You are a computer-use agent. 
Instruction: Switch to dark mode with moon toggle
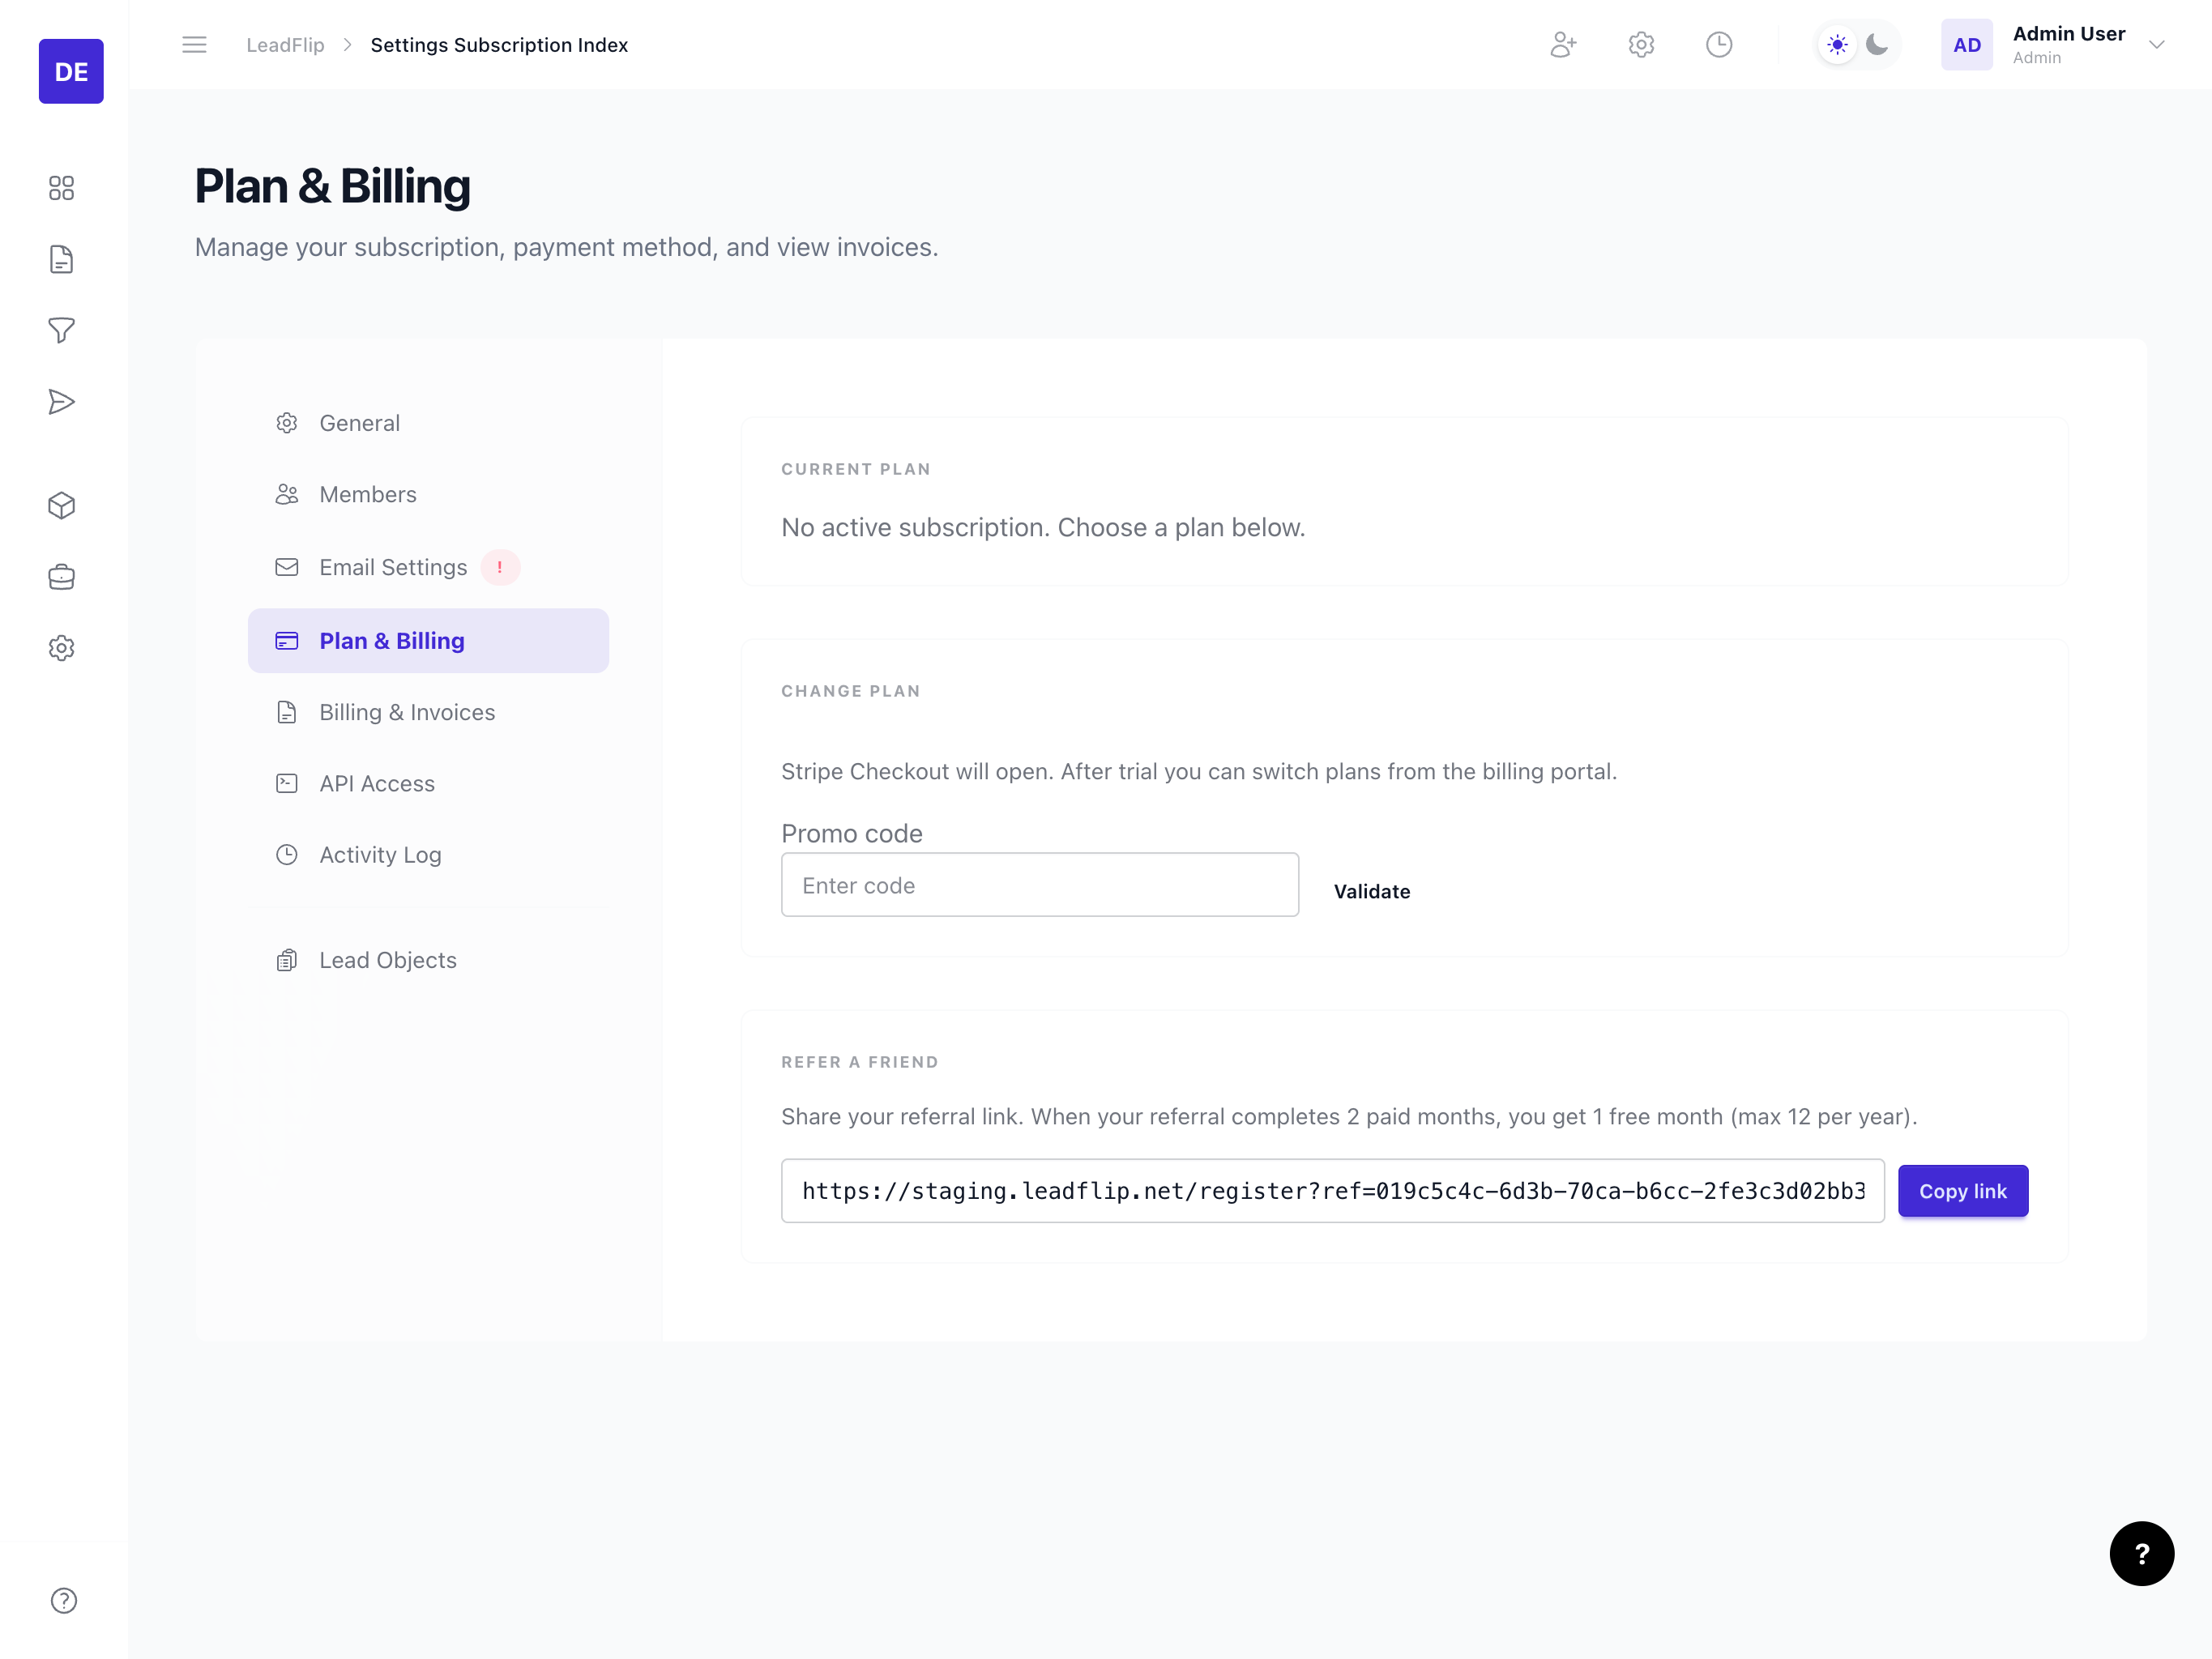tap(1877, 45)
